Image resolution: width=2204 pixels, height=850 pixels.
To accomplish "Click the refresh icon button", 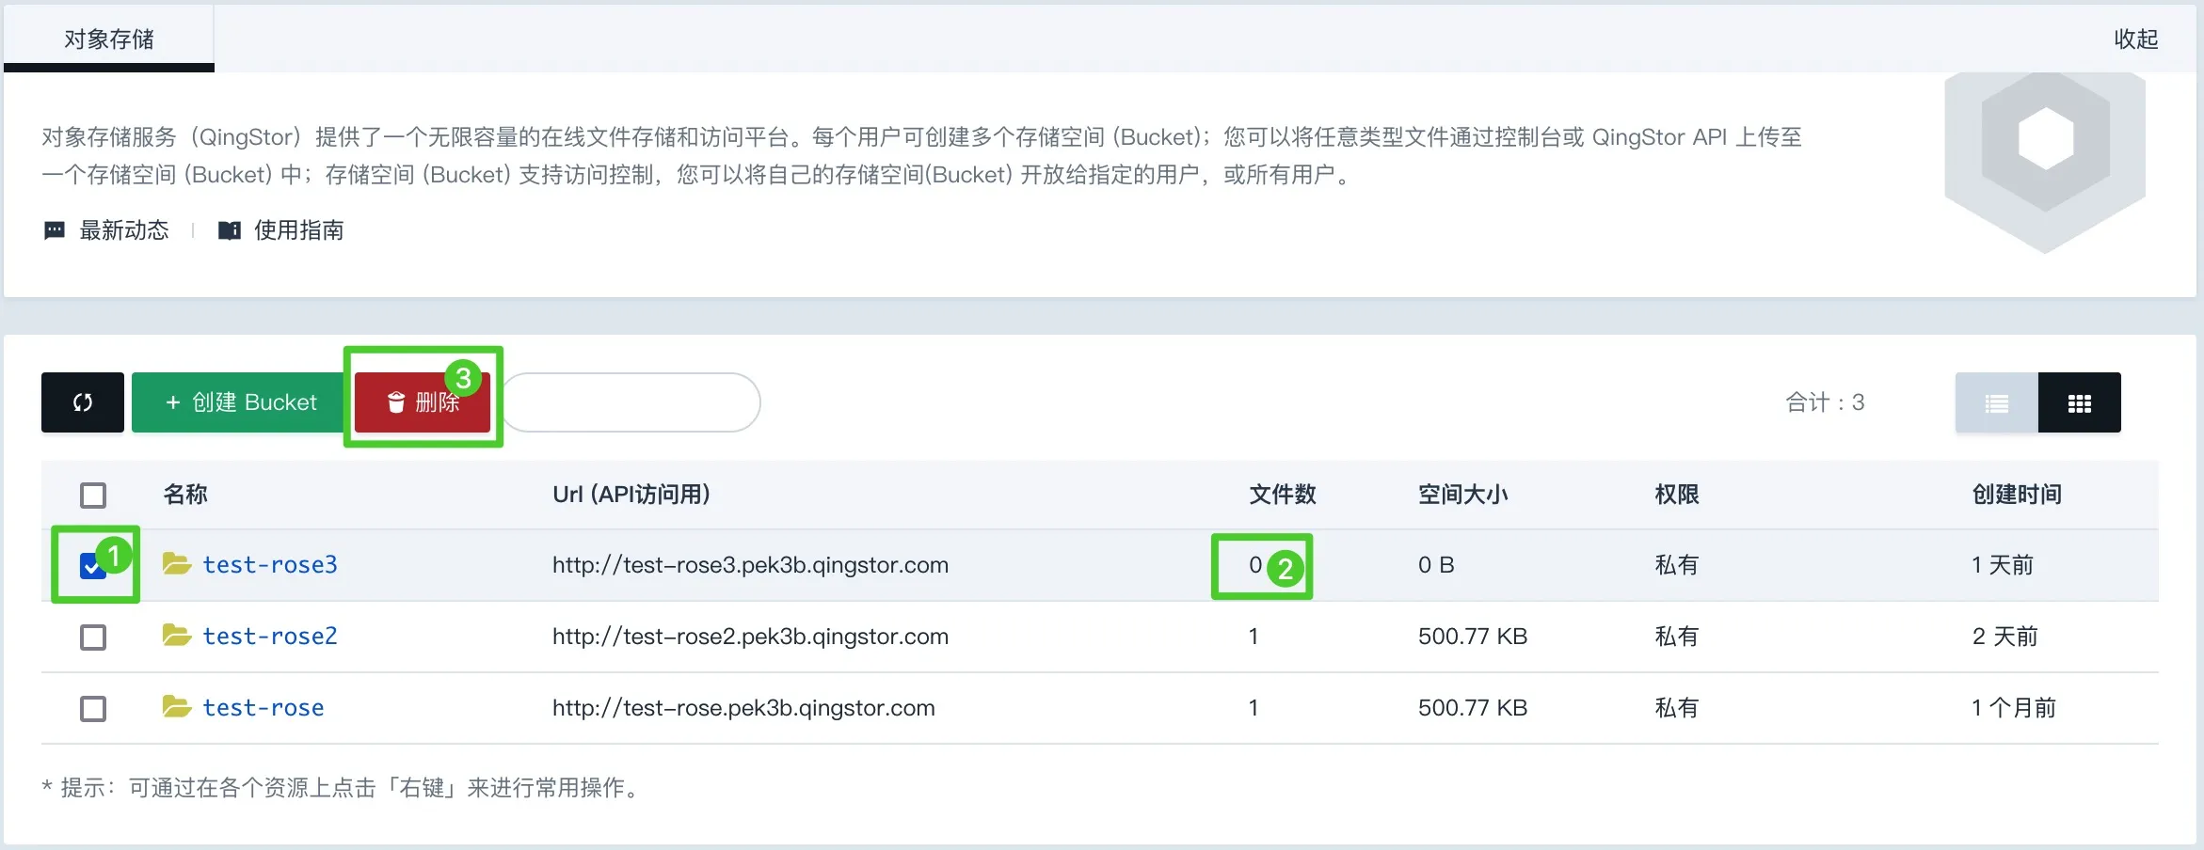I will pyautogui.click(x=83, y=402).
